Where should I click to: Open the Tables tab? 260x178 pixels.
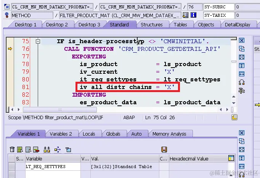click(180, 24)
